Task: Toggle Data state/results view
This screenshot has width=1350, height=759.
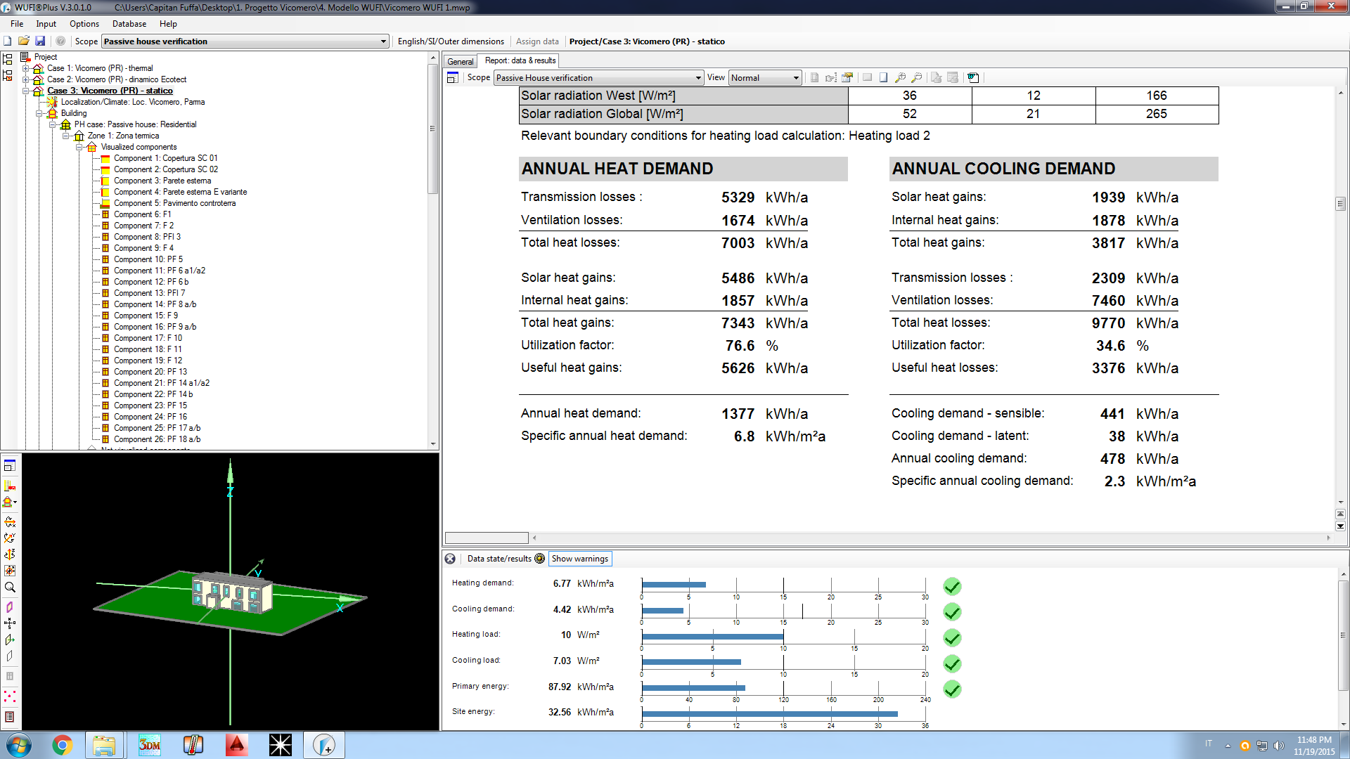Action: pos(499,559)
